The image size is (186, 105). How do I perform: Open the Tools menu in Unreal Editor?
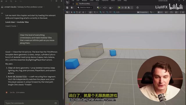click(x=91, y=1)
